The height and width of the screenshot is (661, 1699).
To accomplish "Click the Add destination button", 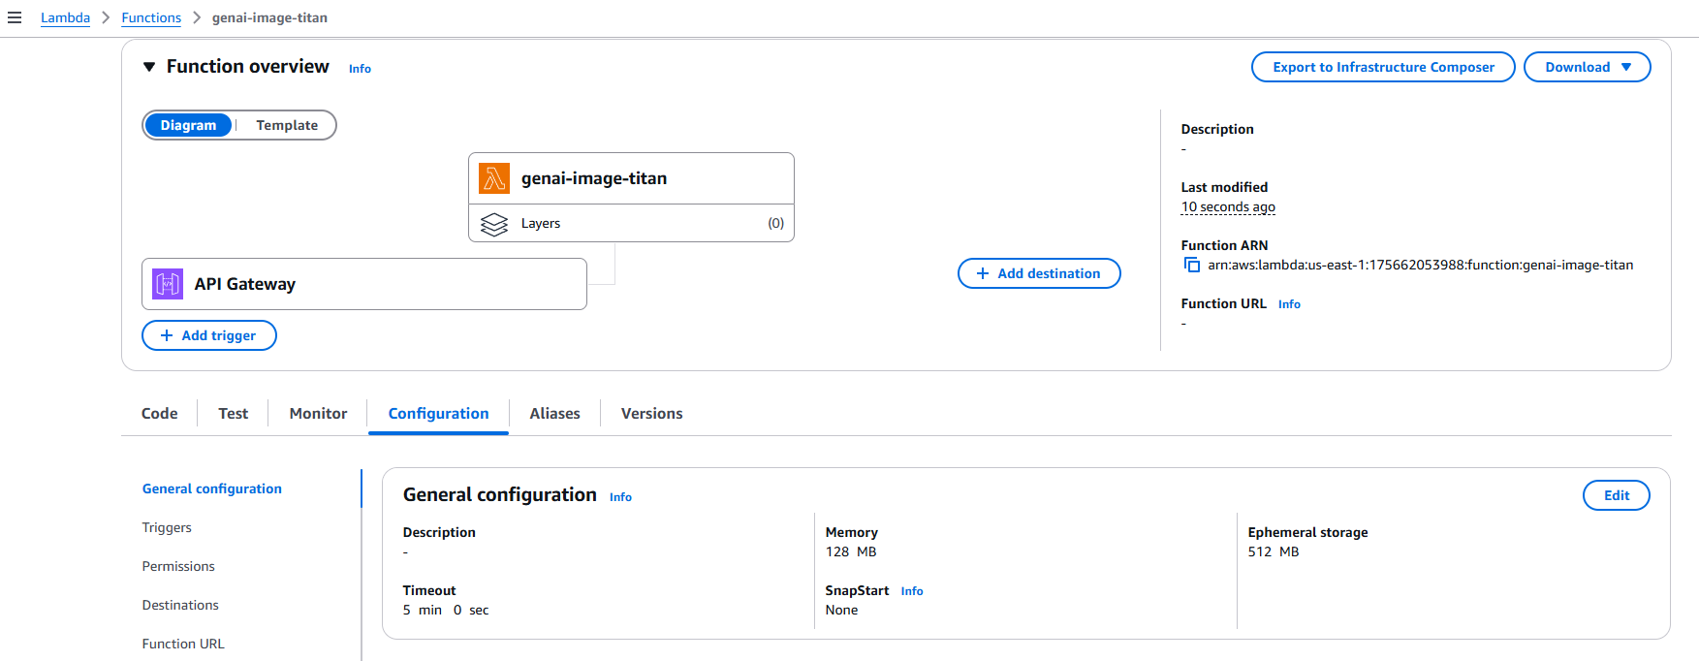I will (1039, 273).
